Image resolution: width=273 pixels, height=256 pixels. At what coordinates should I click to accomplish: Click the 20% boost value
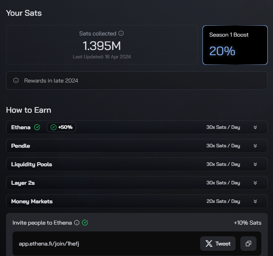pos(222,51)
